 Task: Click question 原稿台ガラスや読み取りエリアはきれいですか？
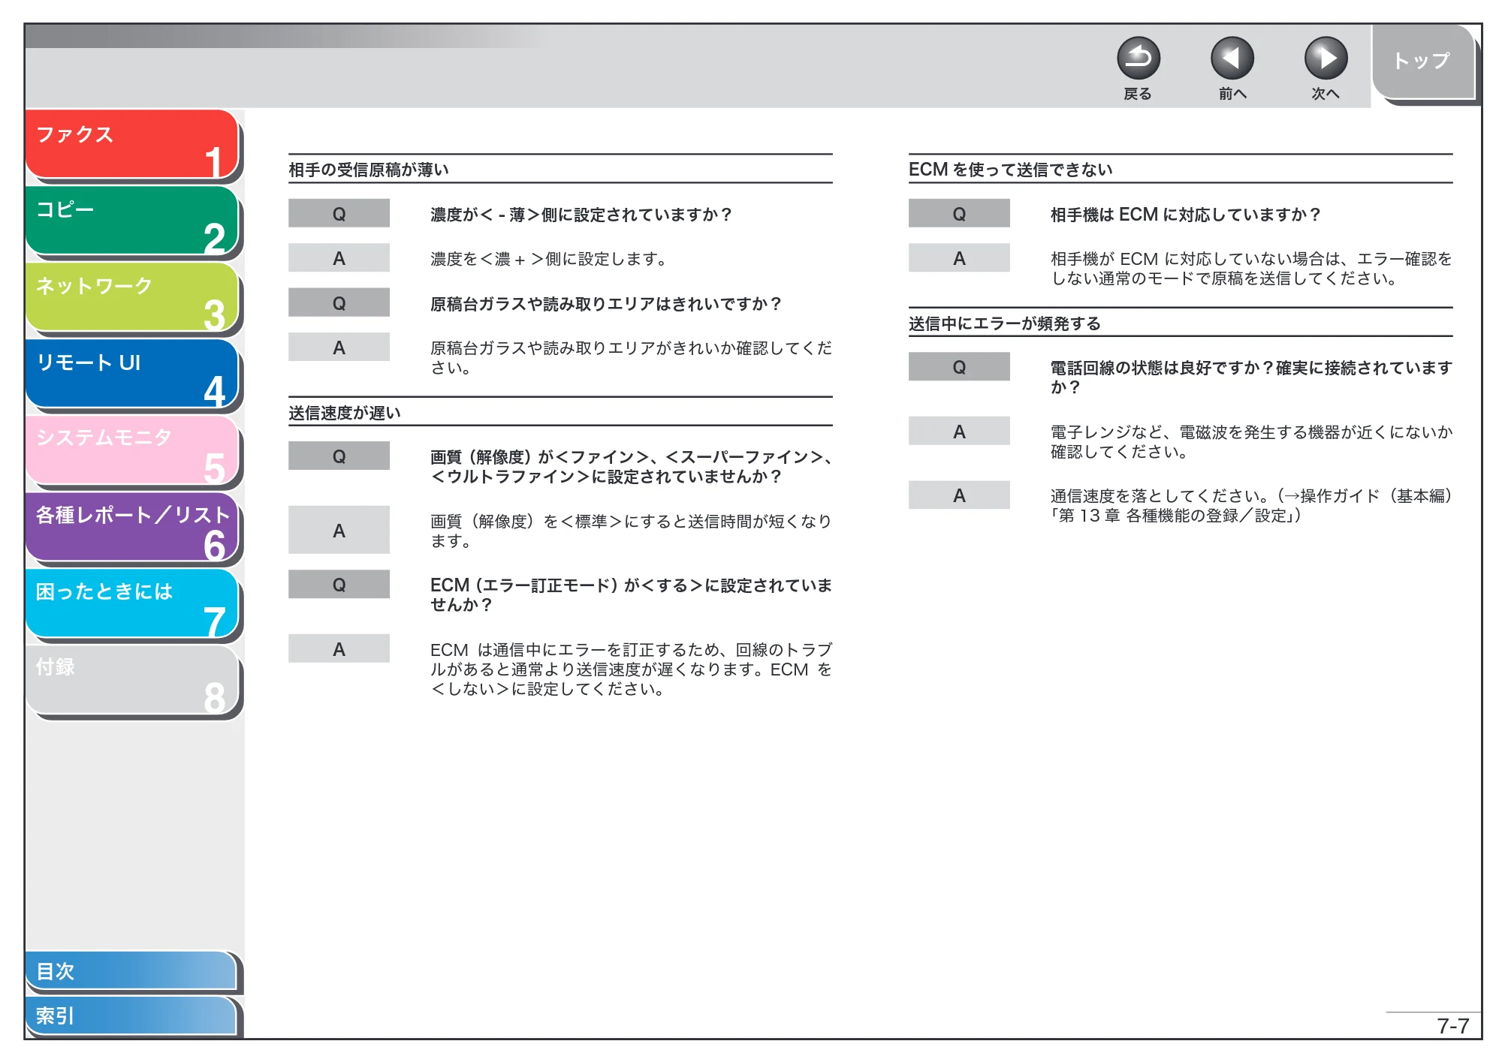(x=605, y=304)
